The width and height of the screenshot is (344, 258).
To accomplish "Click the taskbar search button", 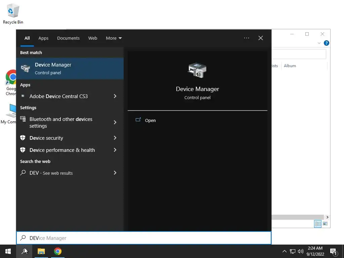I will [24, 251].
